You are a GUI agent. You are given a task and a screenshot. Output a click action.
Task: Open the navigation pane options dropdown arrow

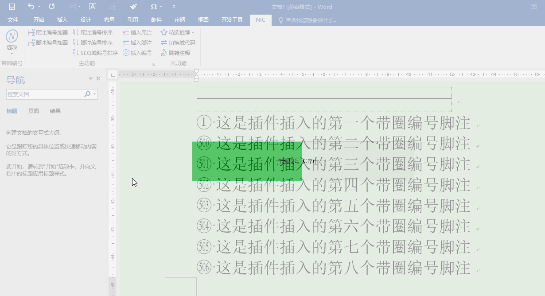coord(90,78)
